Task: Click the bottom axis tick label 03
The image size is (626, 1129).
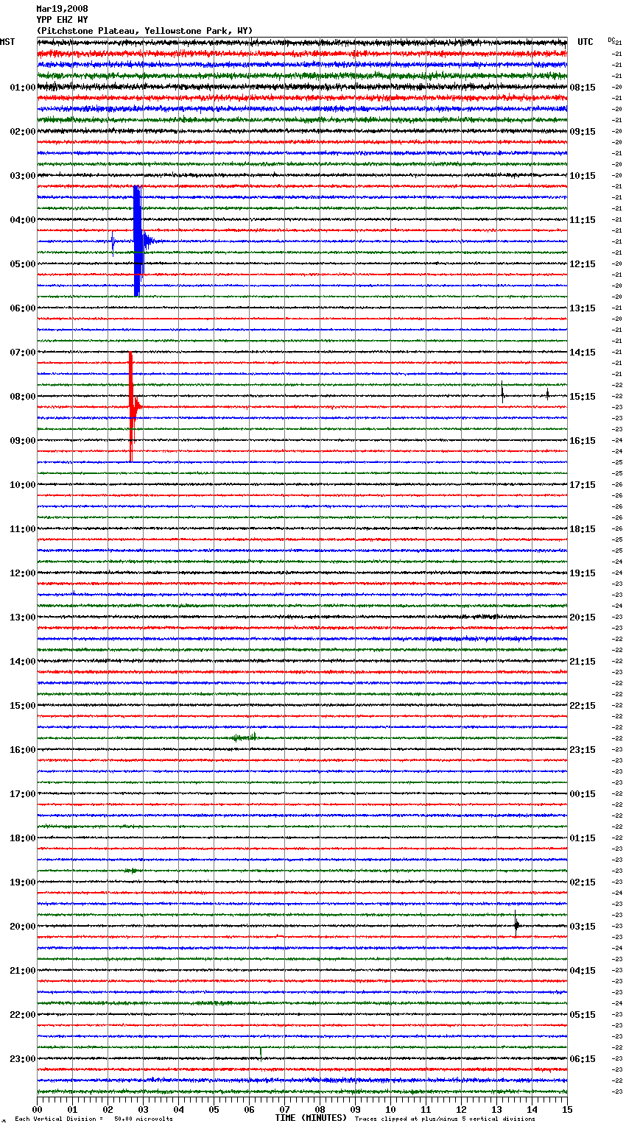Action: pyautogui.click(x=143, y=1109)
